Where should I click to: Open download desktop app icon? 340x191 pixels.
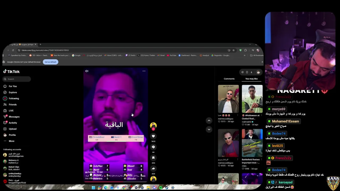pos(251,72)
